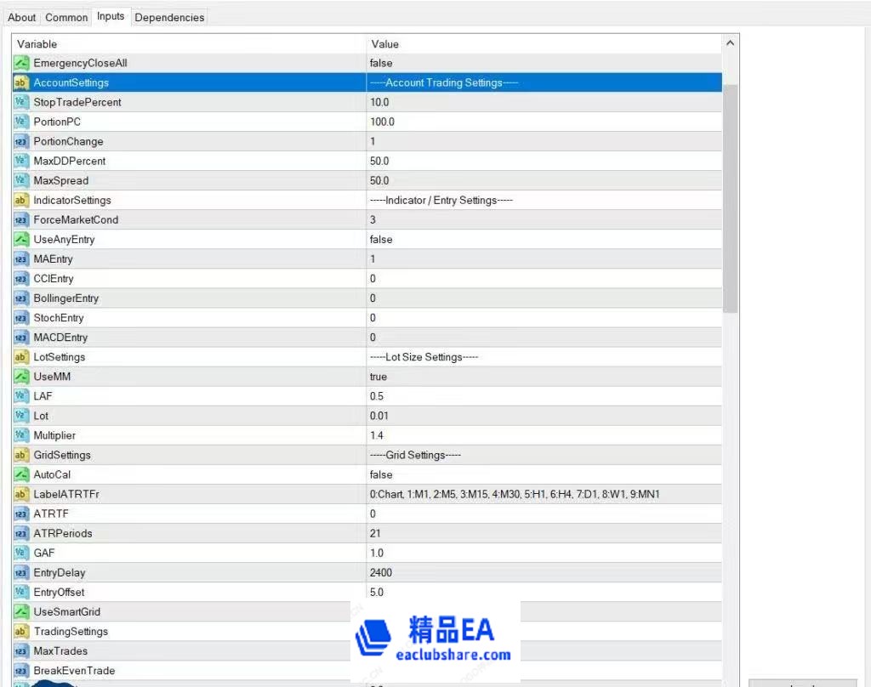This screenshot has width=871, height=687.
Task: Click the Multiplier double type icon
Action: click(x=21, y=435)
